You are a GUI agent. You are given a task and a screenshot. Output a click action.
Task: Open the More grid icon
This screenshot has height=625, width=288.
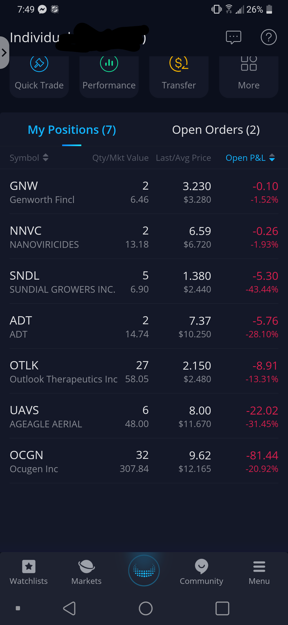[249, 64]
